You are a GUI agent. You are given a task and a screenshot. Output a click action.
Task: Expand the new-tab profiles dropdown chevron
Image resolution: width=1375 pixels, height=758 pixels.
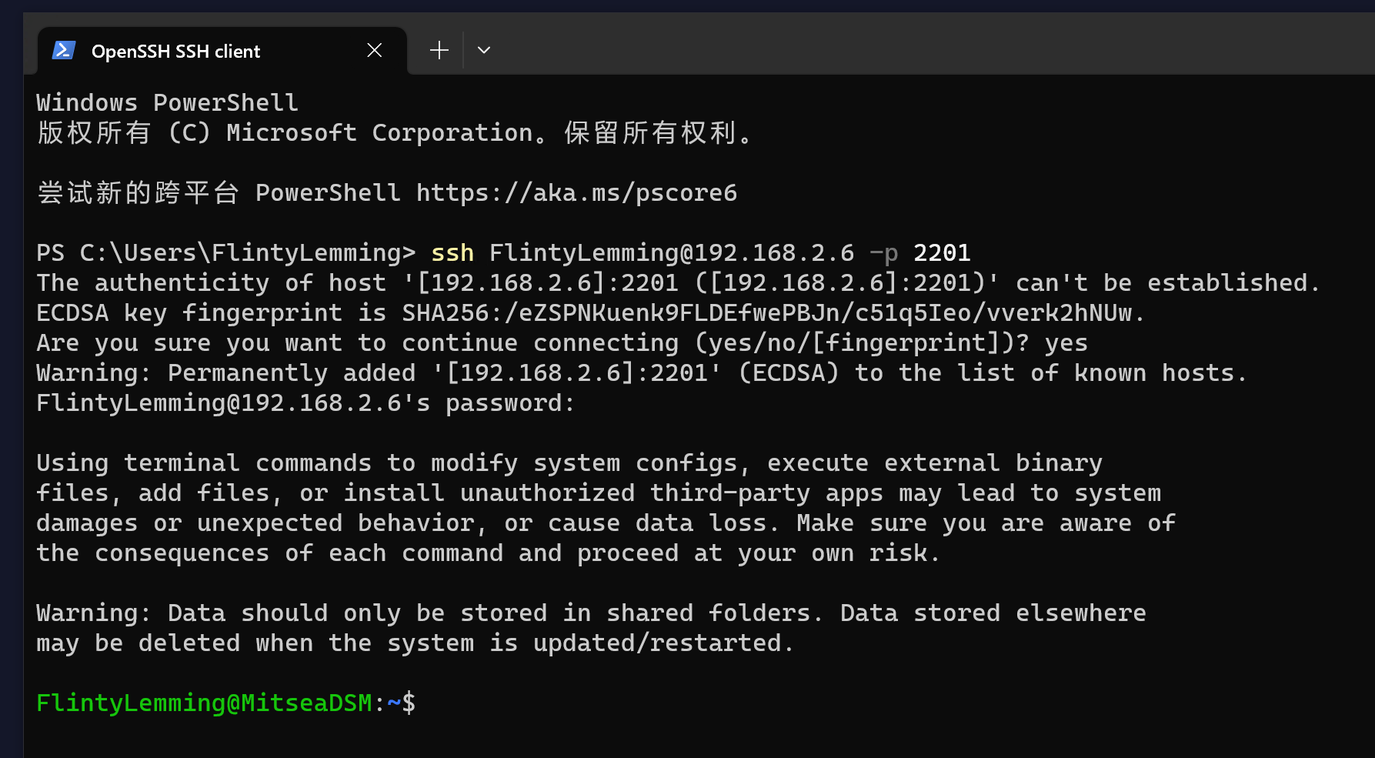(484, 51)
